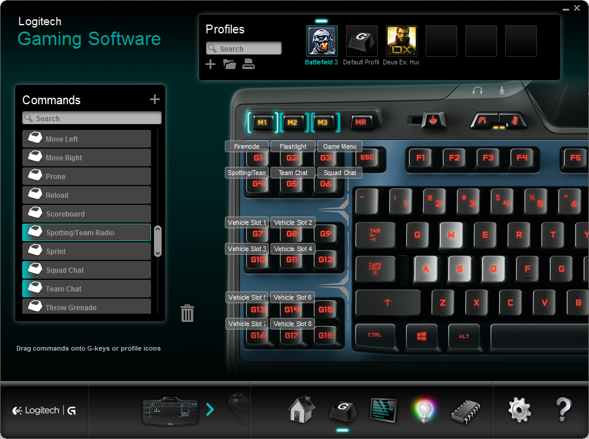
Task: Select the Team Chat command in list
Action: pyautogui.click(x=87, y=289)
